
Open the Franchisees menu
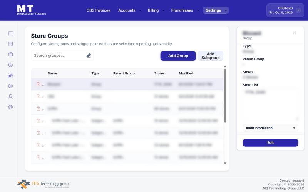coord(182,10)
